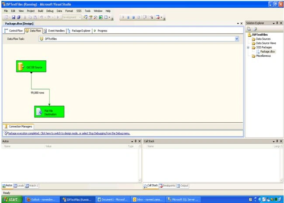This screenshot has width=284, height=203.
Task: Click the Solution Explorer toolbar icon
Action: [x=86, y=17]
